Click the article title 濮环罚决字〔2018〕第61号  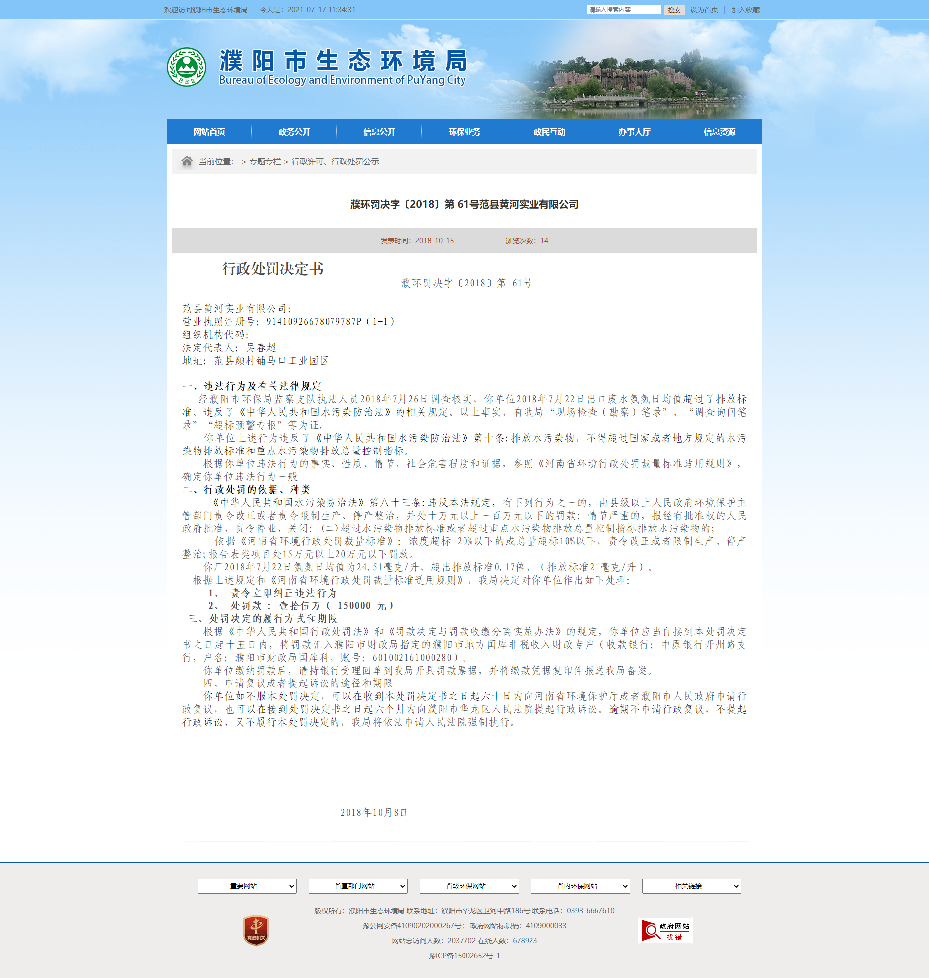464,204
